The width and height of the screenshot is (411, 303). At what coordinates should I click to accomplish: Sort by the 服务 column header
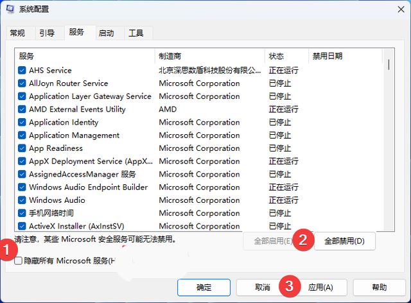point(83,56)
